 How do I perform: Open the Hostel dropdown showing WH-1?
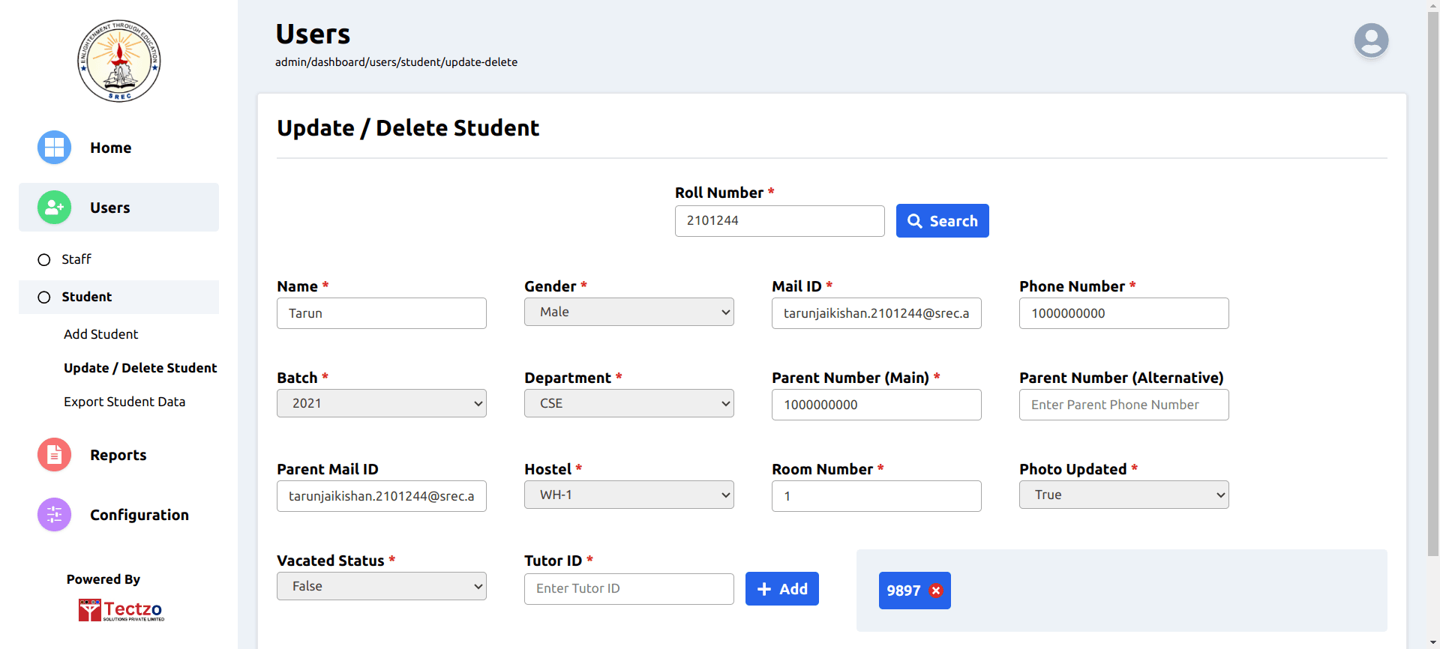(628, 495)
